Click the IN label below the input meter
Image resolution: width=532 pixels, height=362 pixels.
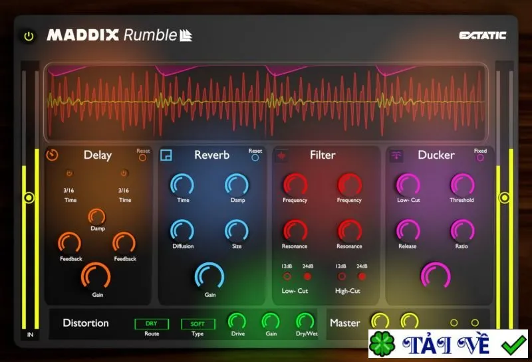[30, 335]
